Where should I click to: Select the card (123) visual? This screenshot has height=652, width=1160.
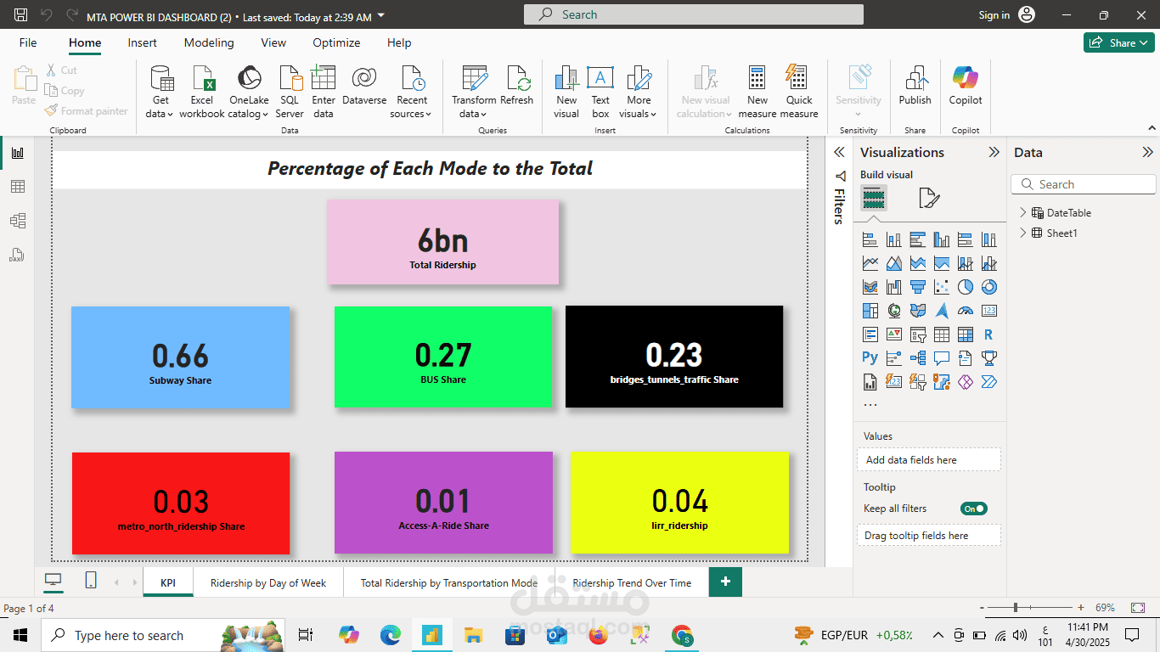pos(988,312)
